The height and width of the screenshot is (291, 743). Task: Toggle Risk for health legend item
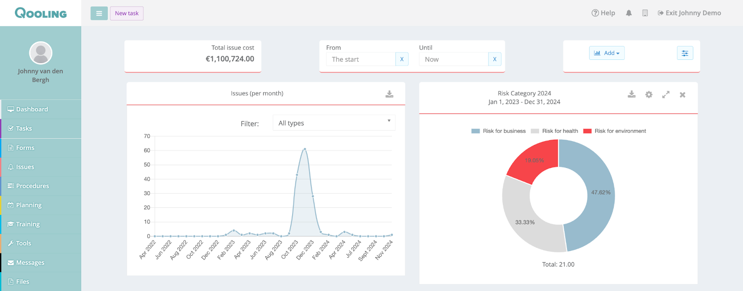[554, 131]
